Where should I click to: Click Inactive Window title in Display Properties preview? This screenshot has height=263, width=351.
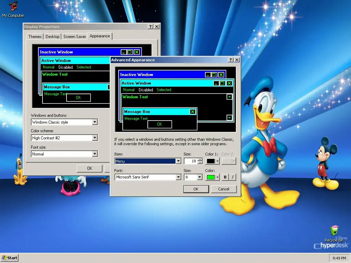(x=57, y=52)
